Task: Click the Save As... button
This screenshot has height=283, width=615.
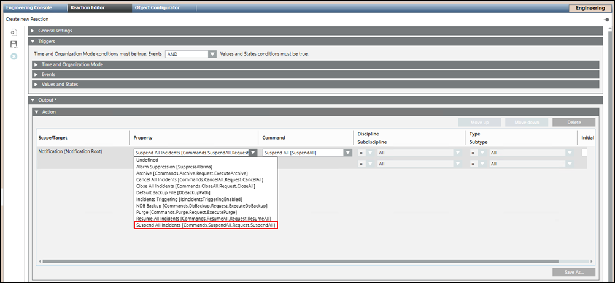Action: click(x=573, y=272)
